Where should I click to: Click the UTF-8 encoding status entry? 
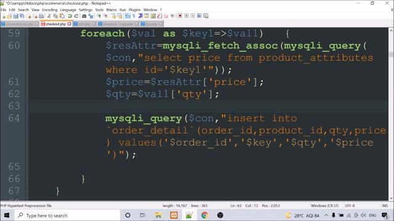[350, 206]
